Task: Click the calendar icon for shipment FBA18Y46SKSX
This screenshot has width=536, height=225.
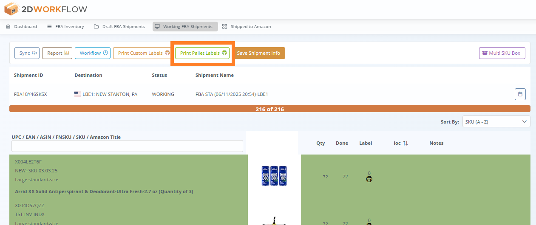Action: pyautogui.click(x=520, y=94)
